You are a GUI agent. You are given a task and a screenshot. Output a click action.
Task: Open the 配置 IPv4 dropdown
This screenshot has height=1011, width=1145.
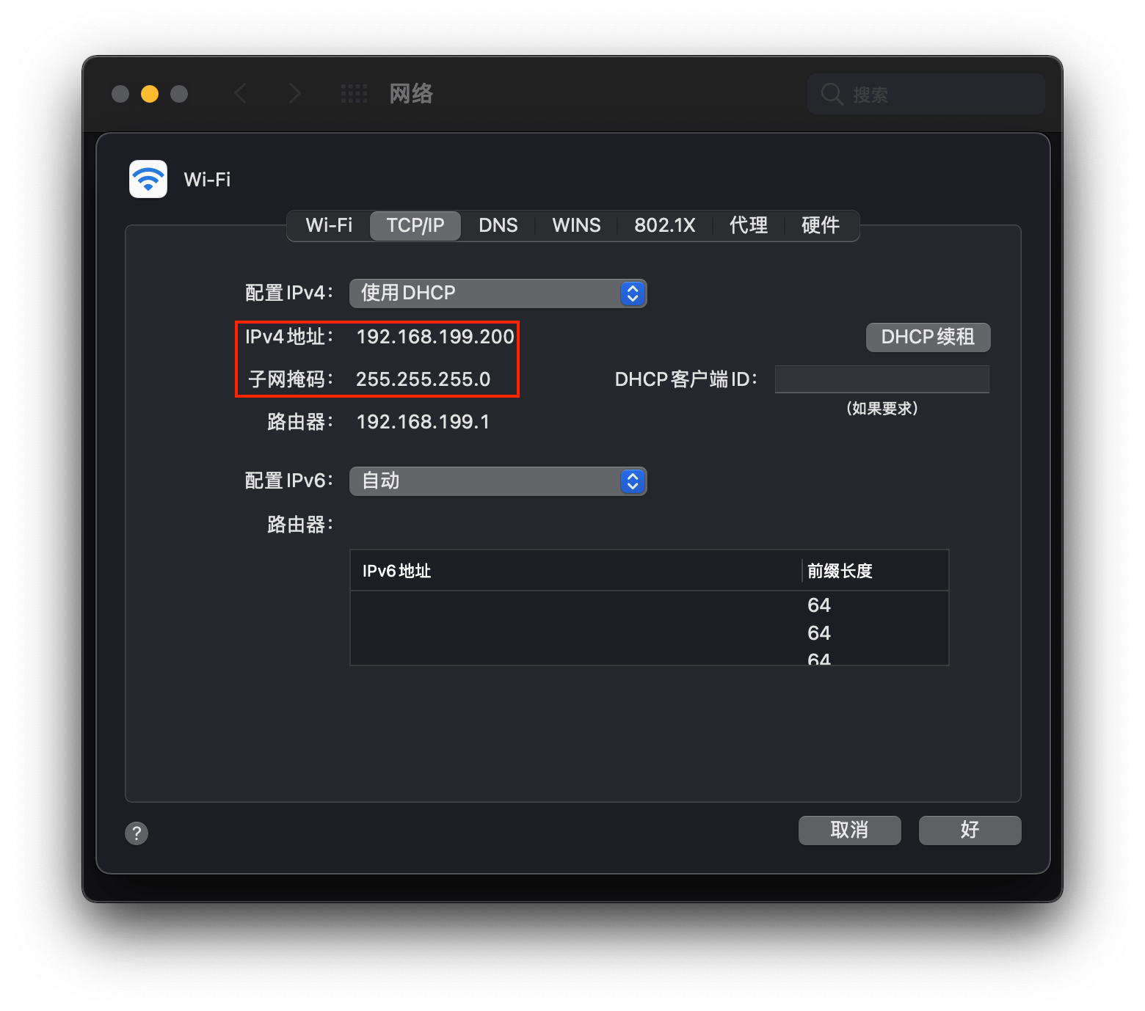click(498, 293)
